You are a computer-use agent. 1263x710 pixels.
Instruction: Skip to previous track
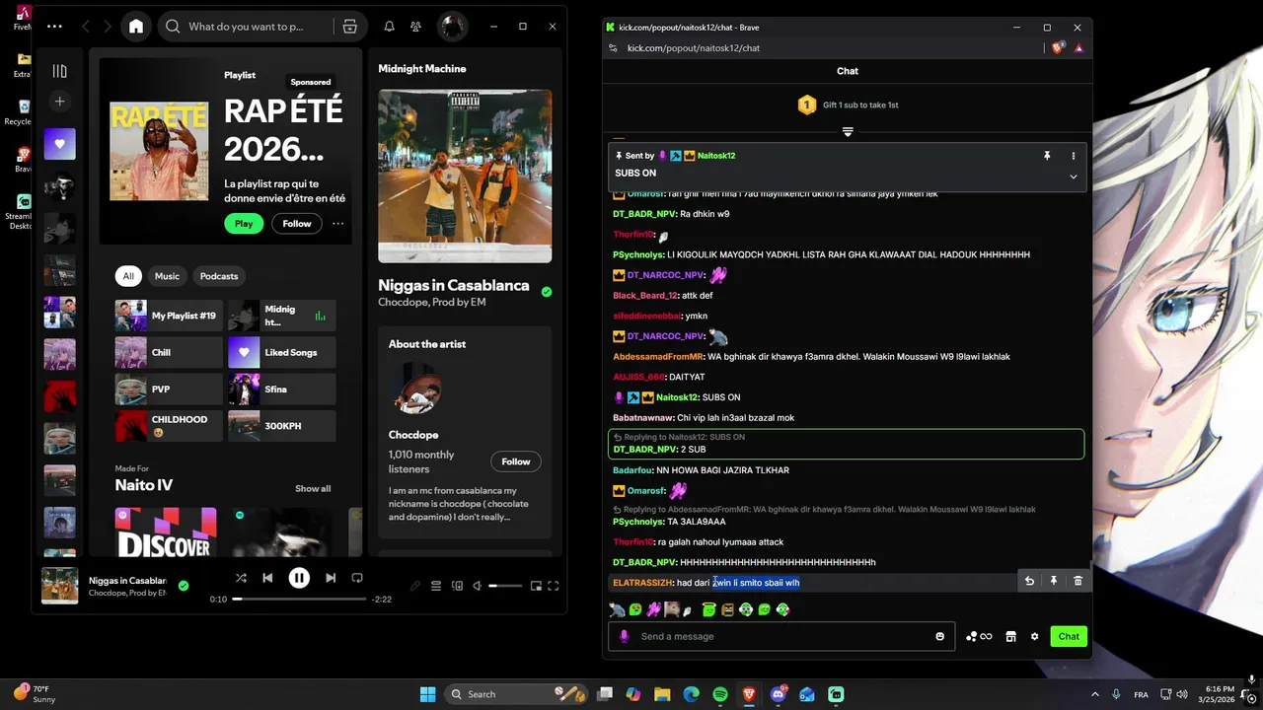267,578
